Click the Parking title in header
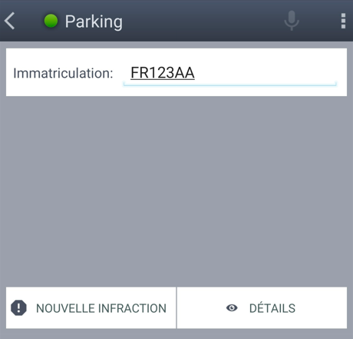 pyautogui.click(x=94, y=22)
